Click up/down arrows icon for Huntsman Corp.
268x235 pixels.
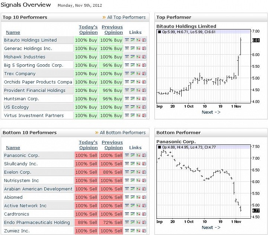[x=138, y=99]
